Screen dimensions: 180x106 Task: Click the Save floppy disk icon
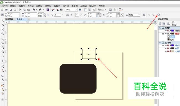click(11, 10)
